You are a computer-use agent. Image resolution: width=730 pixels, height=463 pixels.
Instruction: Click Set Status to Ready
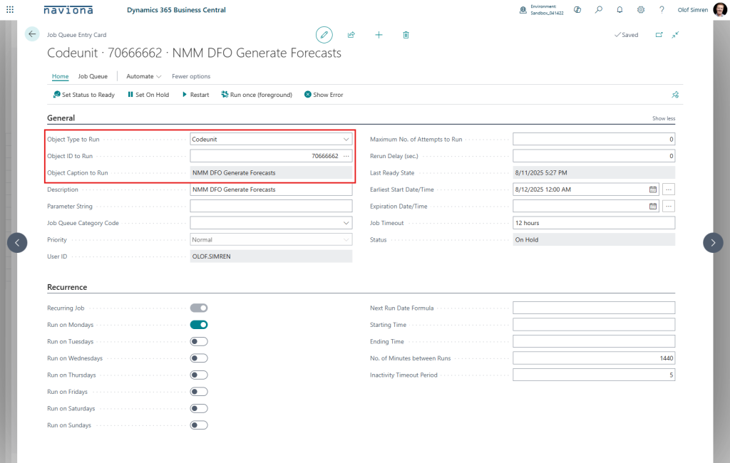click(83, 95)
